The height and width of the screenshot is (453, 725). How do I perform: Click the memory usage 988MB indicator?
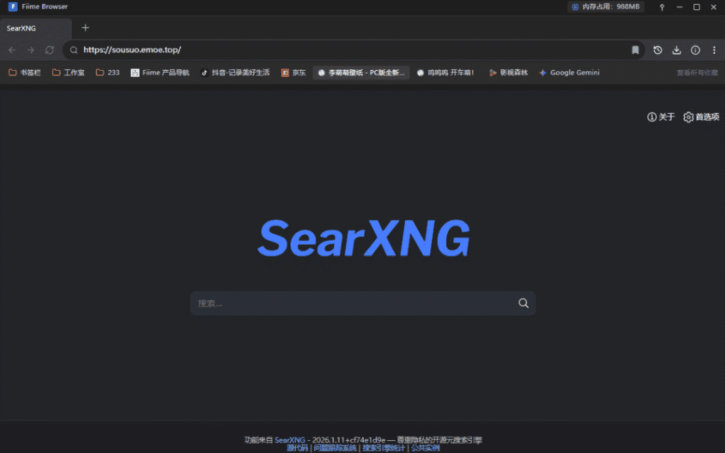pyautogui.click(x=606, y=7)
